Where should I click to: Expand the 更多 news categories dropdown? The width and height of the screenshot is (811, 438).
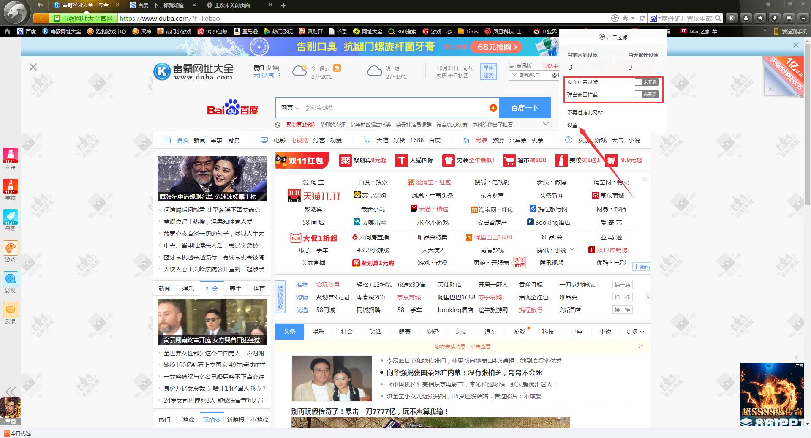coord(635,332)
